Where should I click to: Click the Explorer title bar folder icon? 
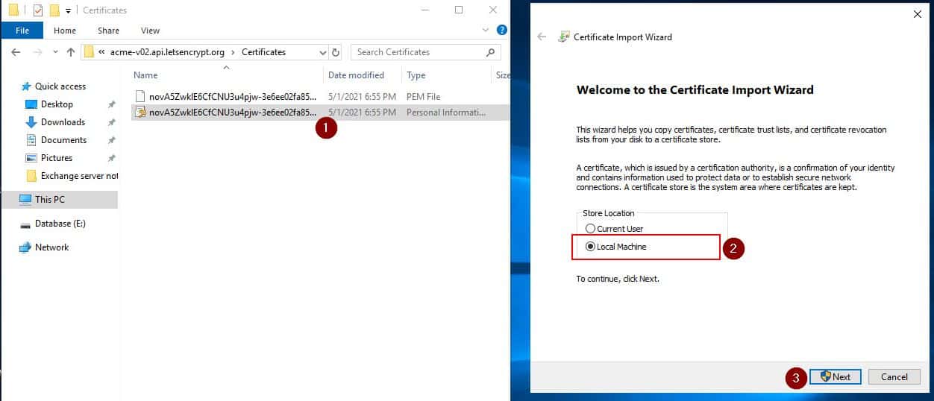(13, 10)
